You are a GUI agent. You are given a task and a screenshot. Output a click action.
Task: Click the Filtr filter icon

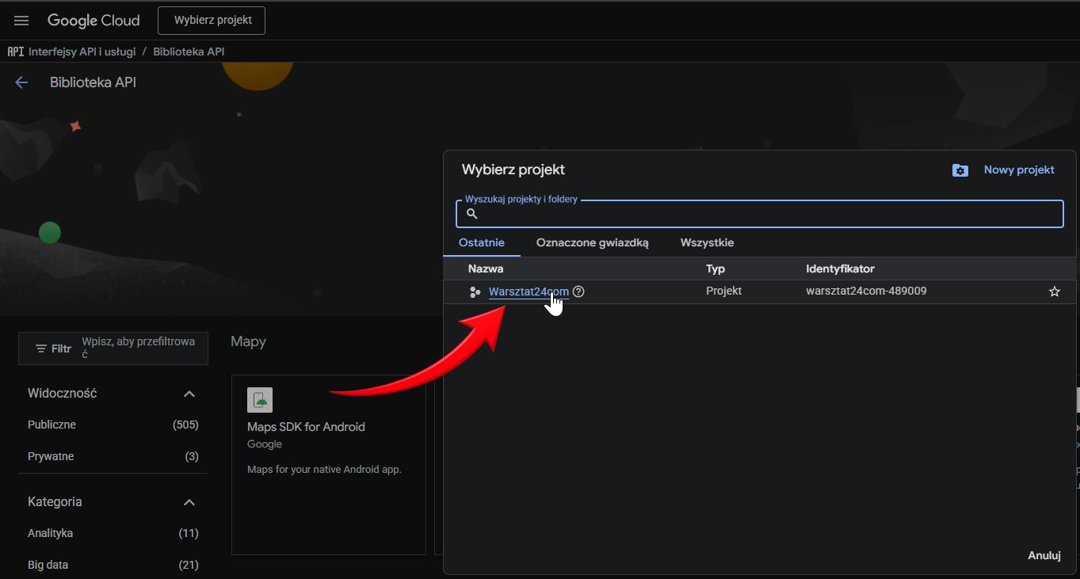pyautogui.click(x=41, y=349)
